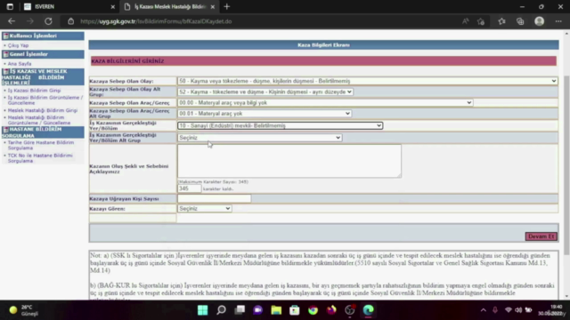Image resolution: width=570 pixels, height=320 pixels.
Task: Click the taskbar clock showing 19:40
Action: 552,310
